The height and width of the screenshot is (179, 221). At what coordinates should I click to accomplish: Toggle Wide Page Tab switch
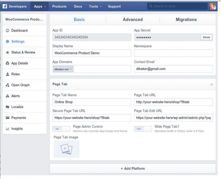[x=143, y=129]
